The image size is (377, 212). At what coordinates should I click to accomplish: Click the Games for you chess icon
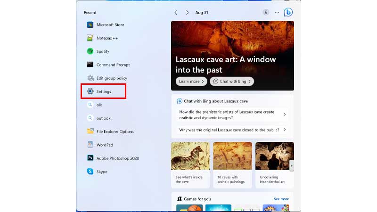(180, 199)
